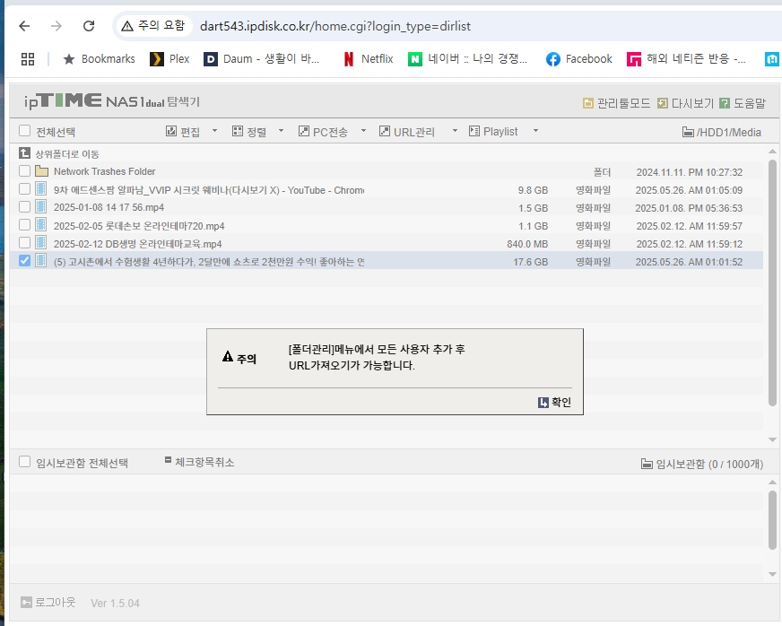The width and height of the screenshot is (782, 626).
Task: Click 상위폴더로 이동 up-folder icon
Action: pyautogui.click(x=24, y=153)
